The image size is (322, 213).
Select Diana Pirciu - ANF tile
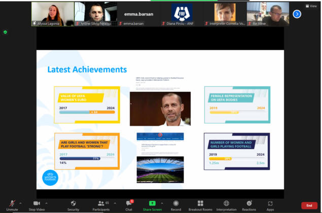(x=182, y=14)
